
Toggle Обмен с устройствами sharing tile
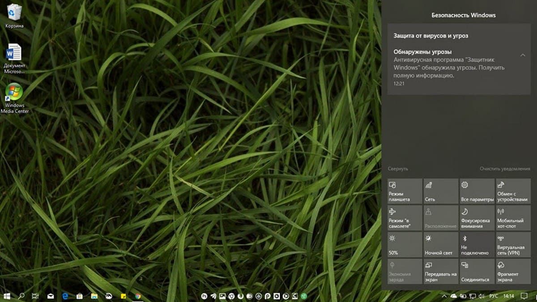[513, 191]
